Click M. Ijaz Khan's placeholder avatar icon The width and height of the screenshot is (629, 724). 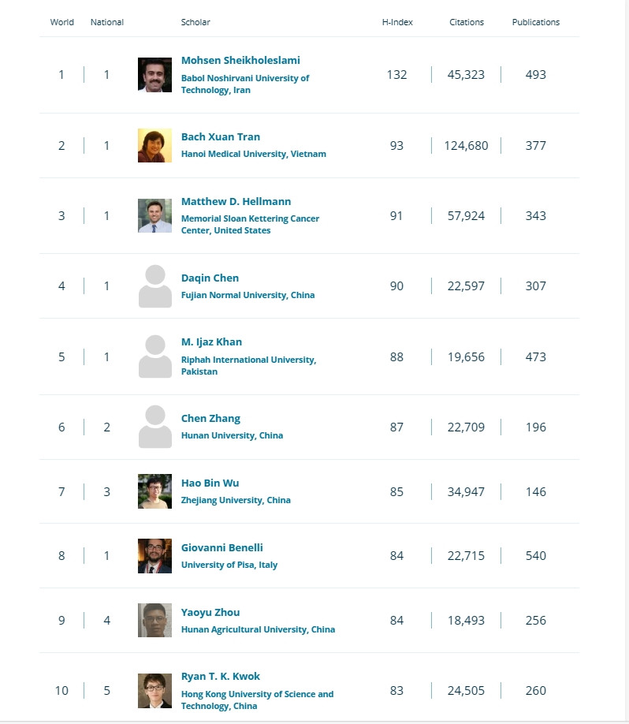(x=154, y=356)
